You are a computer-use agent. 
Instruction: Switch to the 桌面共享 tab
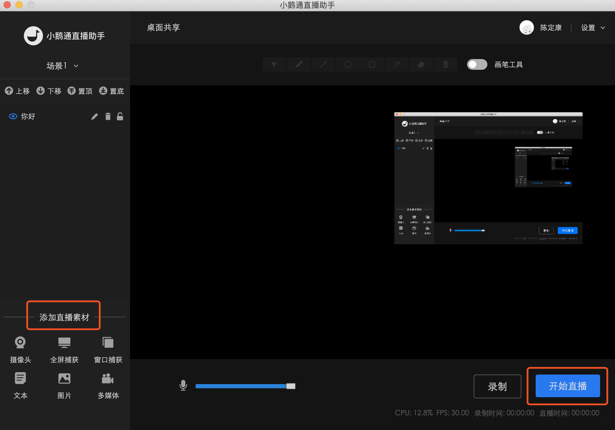[163, 27]
